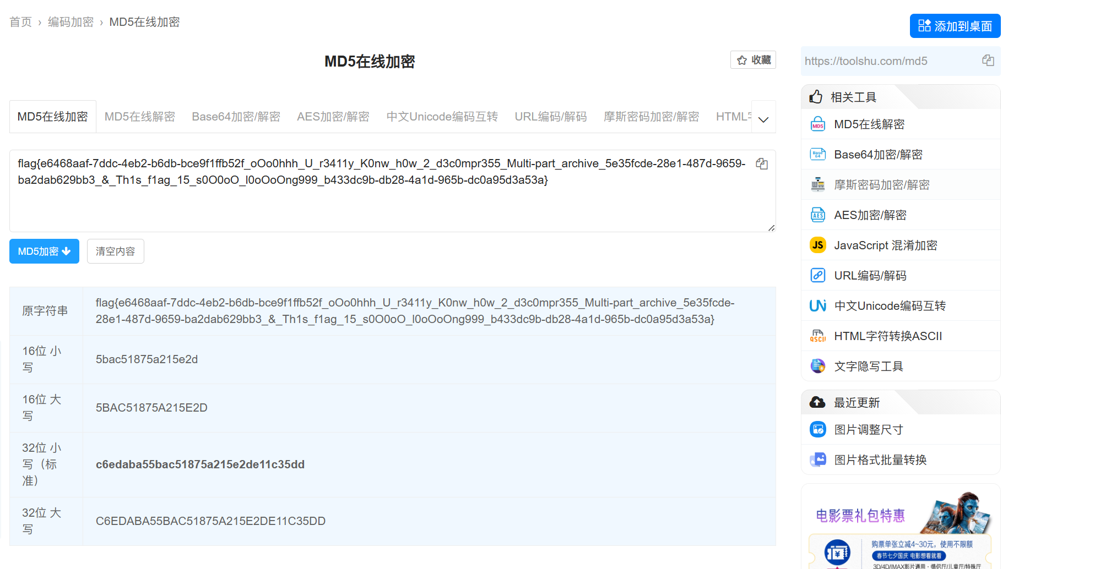1111x569 pixels.
Task: Open the 摩斯密码加密/解密 tab
Action: [x=651, y=117]
